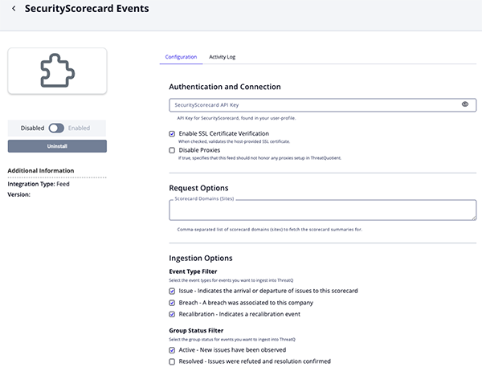
Task: Reveal the API key with eye icon
Action: click(465, 104)
